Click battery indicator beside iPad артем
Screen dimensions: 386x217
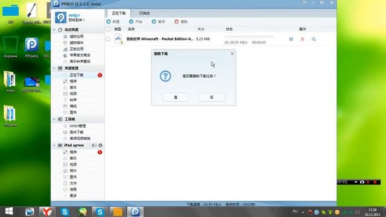tap(94, 145)
